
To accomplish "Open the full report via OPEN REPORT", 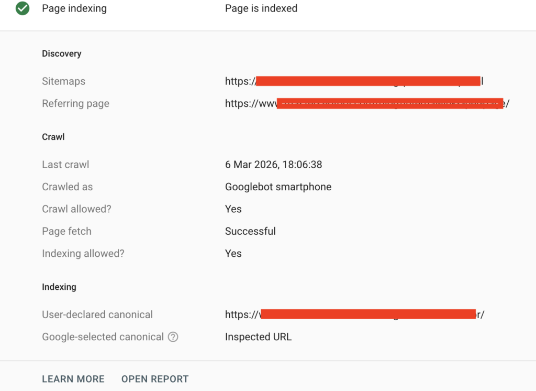I will (155, 378).
